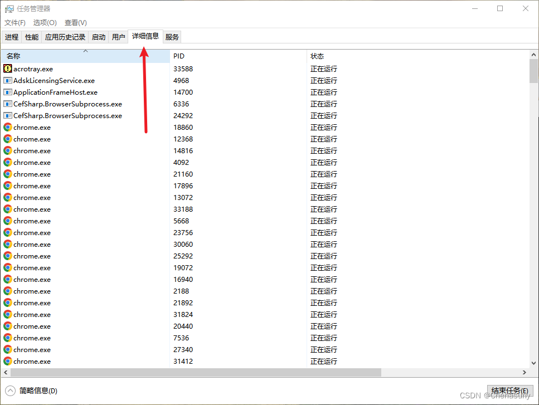Click the horizontal scrollbar left arrow
This screenshot has width=539, height=405.
pos(6,372)
